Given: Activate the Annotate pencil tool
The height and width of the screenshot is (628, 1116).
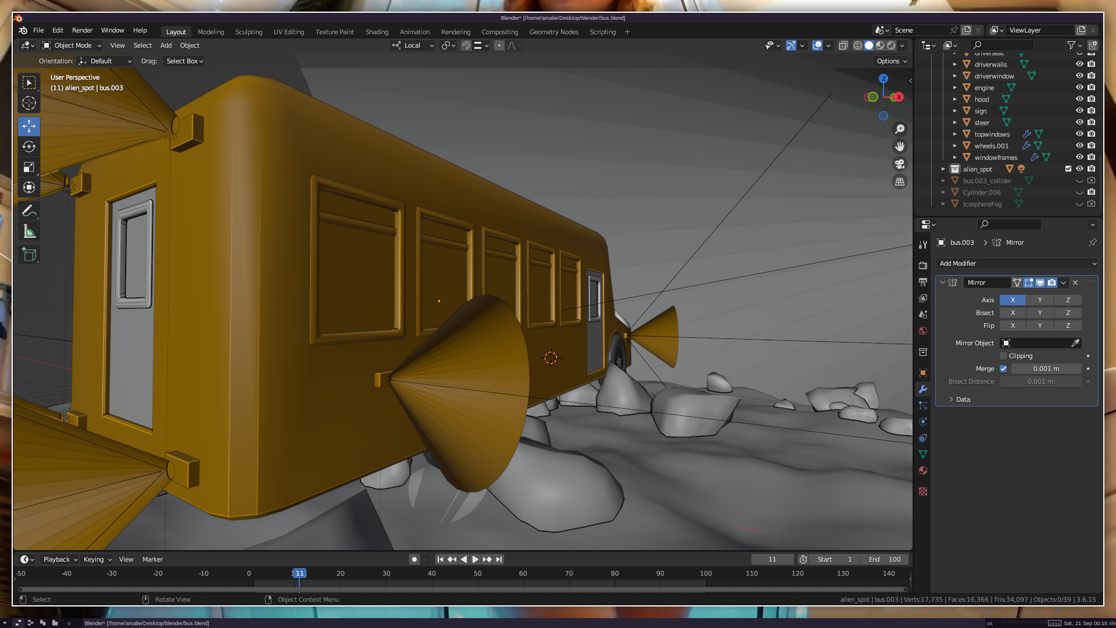Looking at the screenshot, I should point(29,211).
